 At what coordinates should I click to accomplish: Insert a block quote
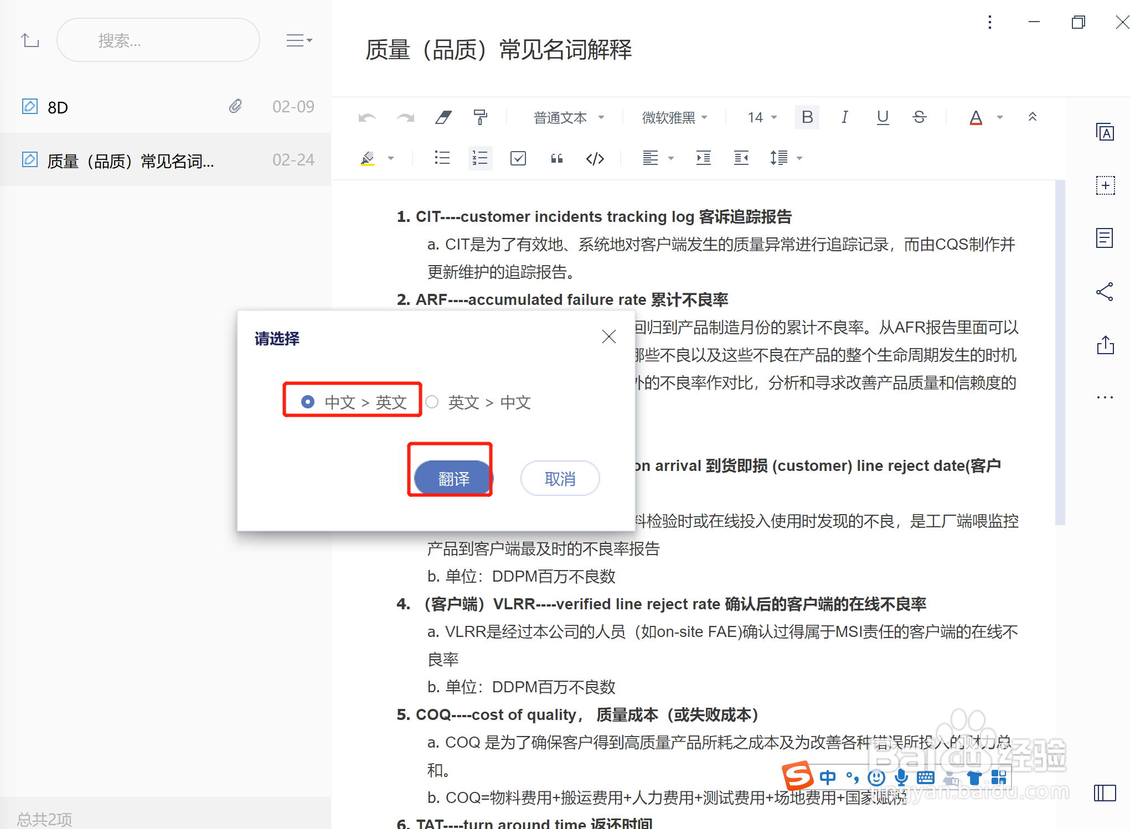coord(556,158)
